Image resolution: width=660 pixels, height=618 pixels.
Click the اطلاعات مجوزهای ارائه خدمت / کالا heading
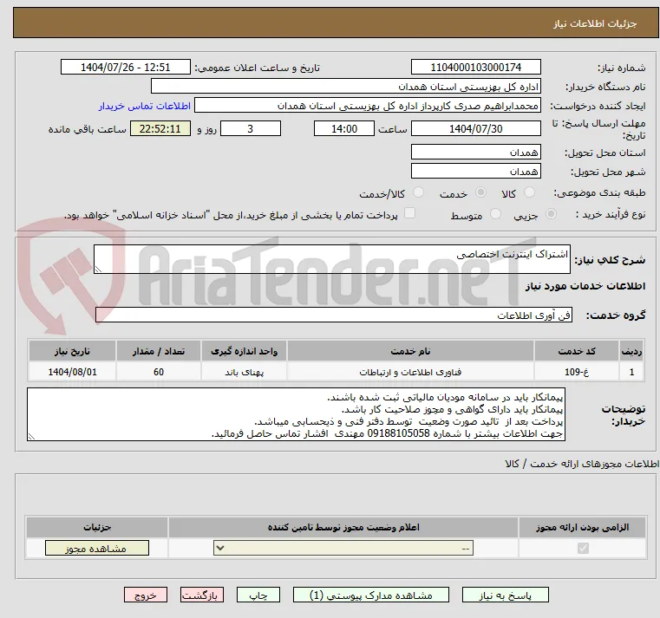[582, 464]
